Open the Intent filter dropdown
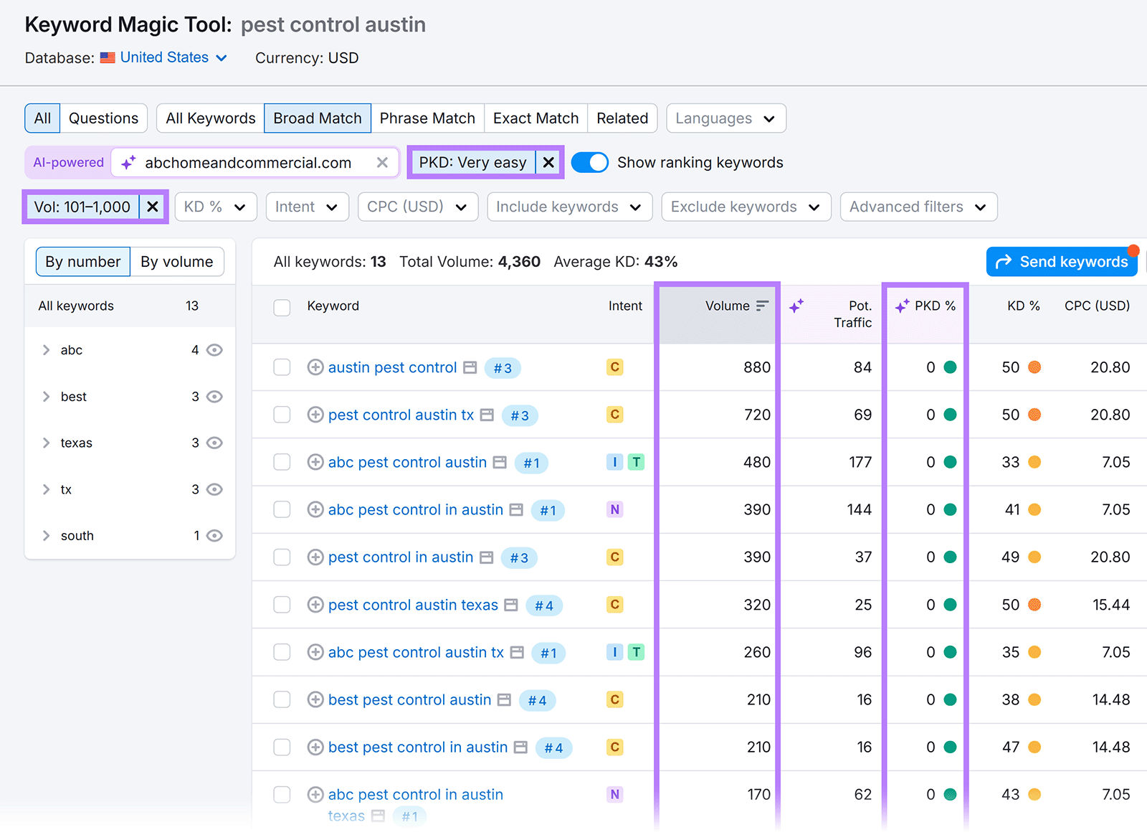Image resolution: width=1147 pixels, height=835 pixels. (x=307, y=207)
